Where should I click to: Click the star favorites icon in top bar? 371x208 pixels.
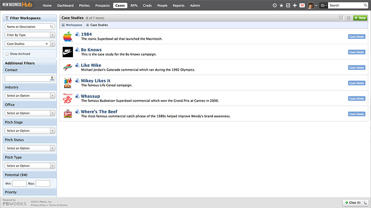coord(281,5)
